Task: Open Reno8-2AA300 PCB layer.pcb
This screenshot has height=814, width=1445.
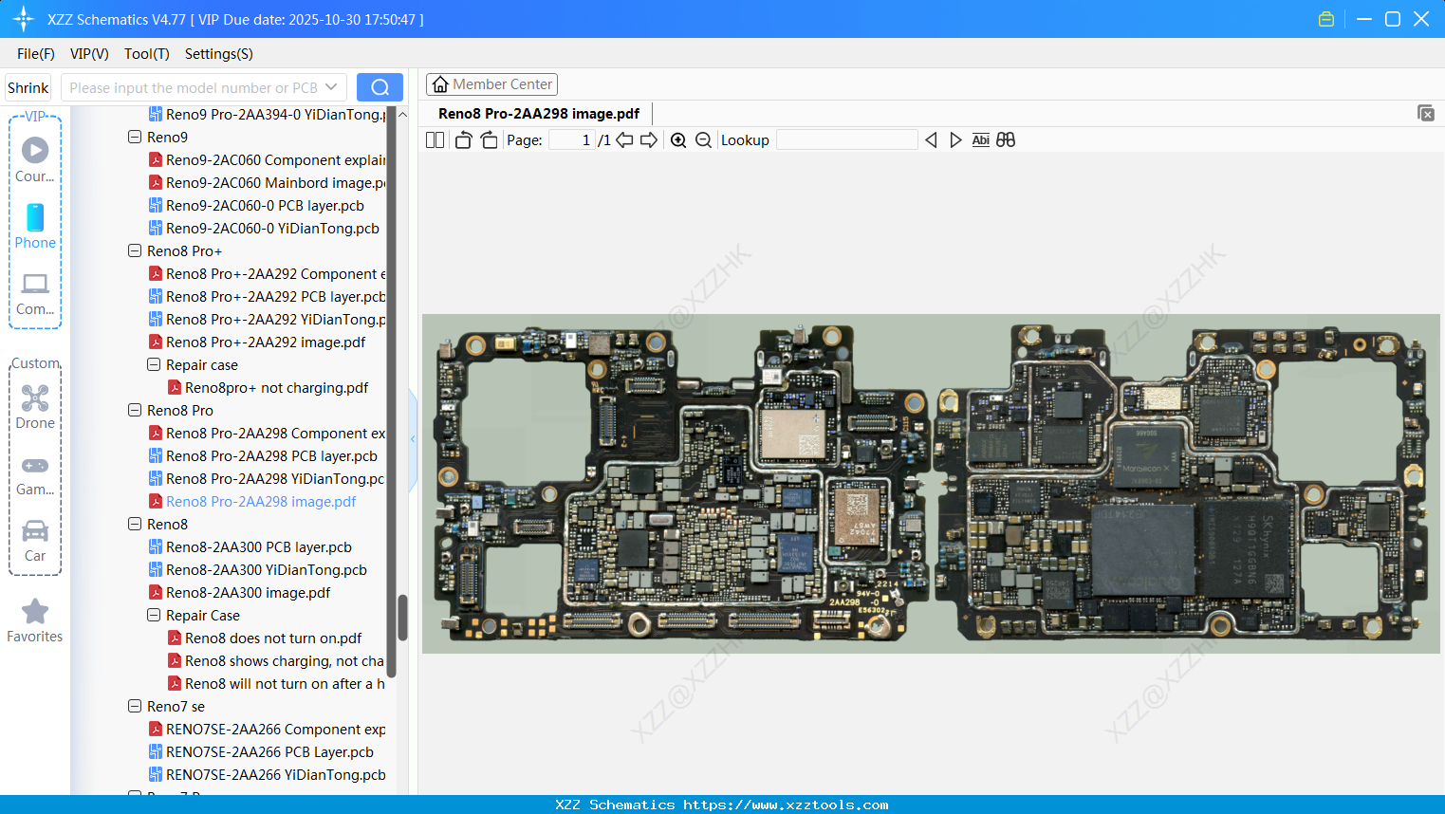Action: (250, 546)
